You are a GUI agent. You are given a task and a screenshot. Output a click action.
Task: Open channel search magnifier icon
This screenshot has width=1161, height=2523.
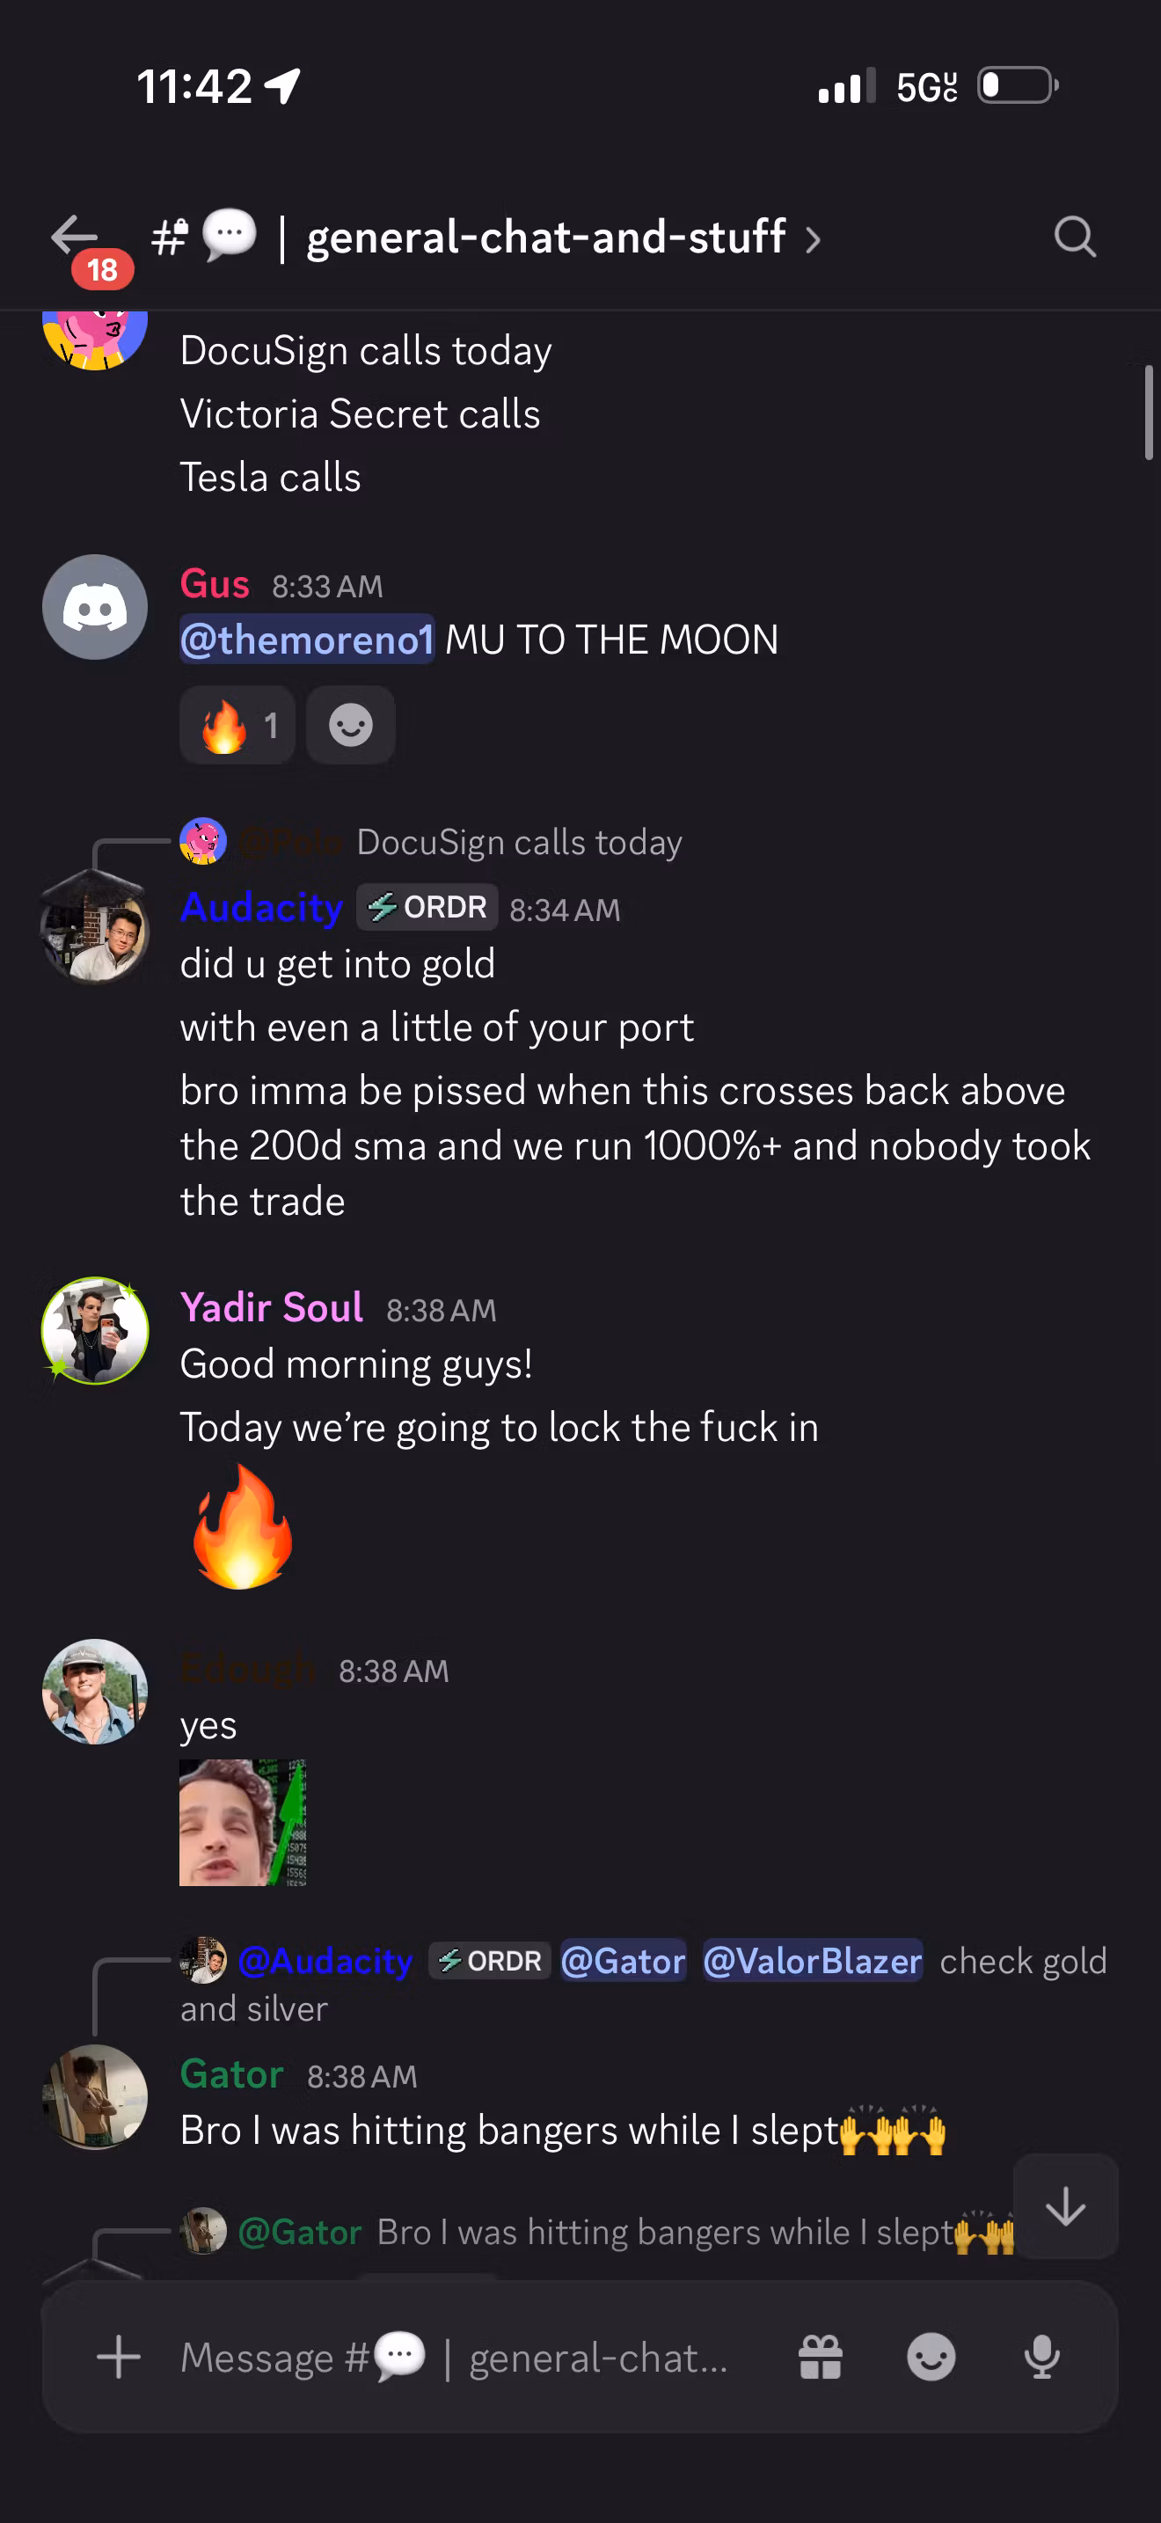pyautogui.click(x=1075, y=236)
